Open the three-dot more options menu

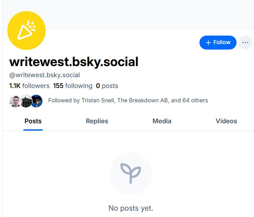(245, 43)
